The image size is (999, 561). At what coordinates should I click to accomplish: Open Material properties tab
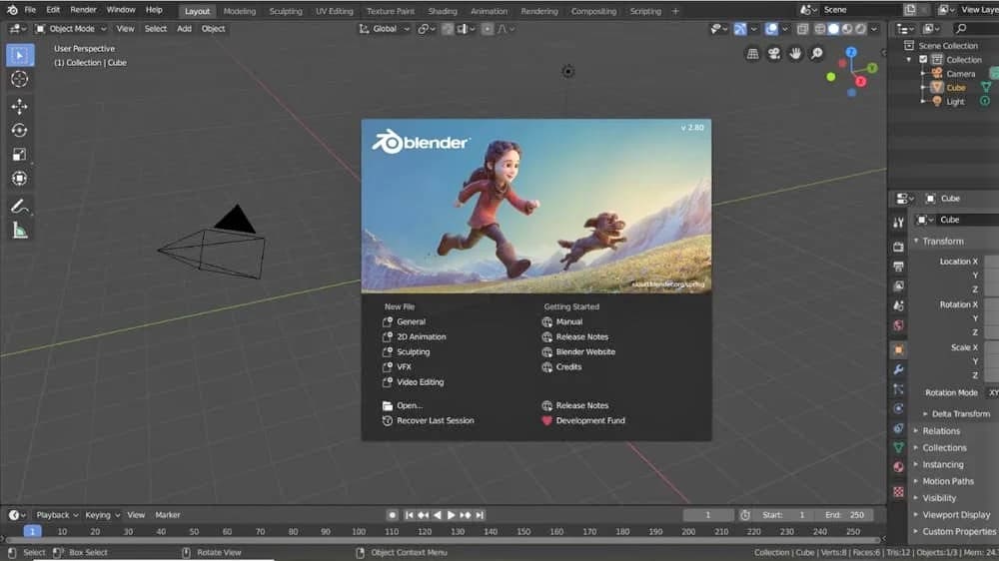click(x=898, y=467)
